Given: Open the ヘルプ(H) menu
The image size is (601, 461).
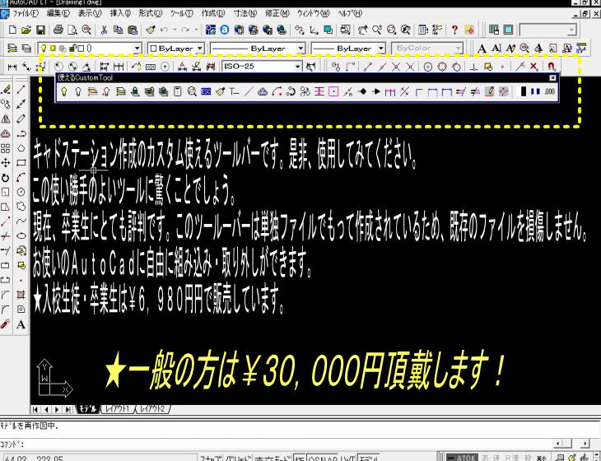Looking at the screenshot, I should pyautogui.click(x=350, y=13).
